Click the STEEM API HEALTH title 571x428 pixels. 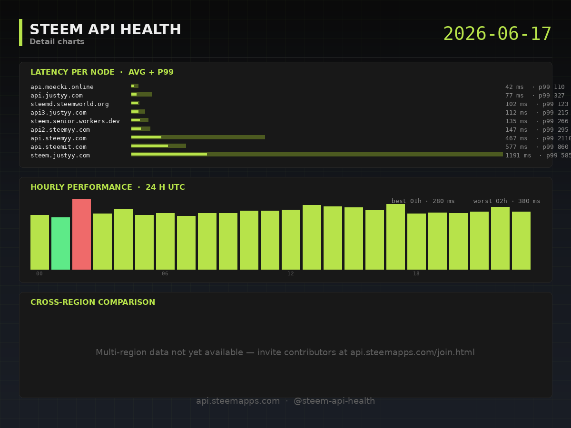(x=105, y=30)
